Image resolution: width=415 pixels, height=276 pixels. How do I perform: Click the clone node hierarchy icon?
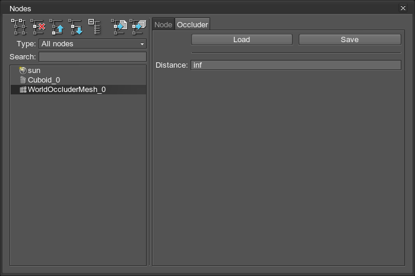coord(19,26)
